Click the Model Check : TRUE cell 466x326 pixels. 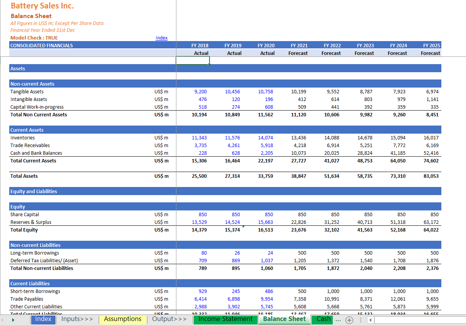34,38
